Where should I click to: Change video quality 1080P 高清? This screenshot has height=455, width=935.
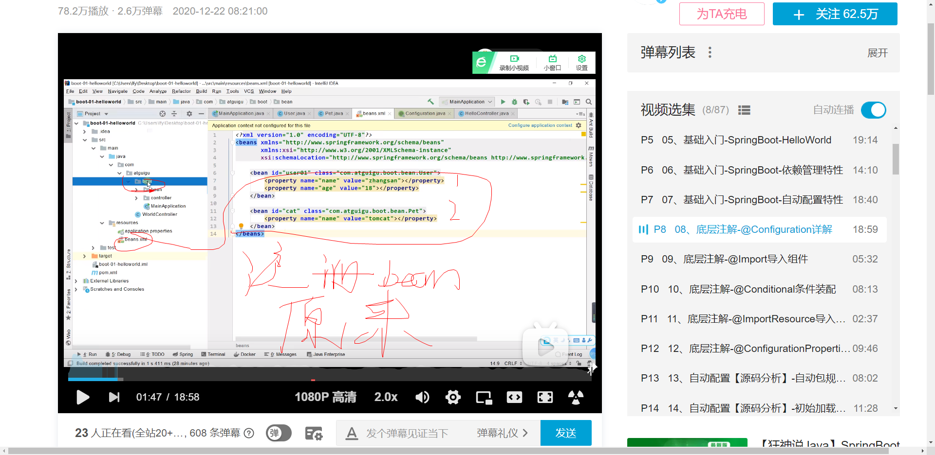pyautogui.click(x=325, y=397)
